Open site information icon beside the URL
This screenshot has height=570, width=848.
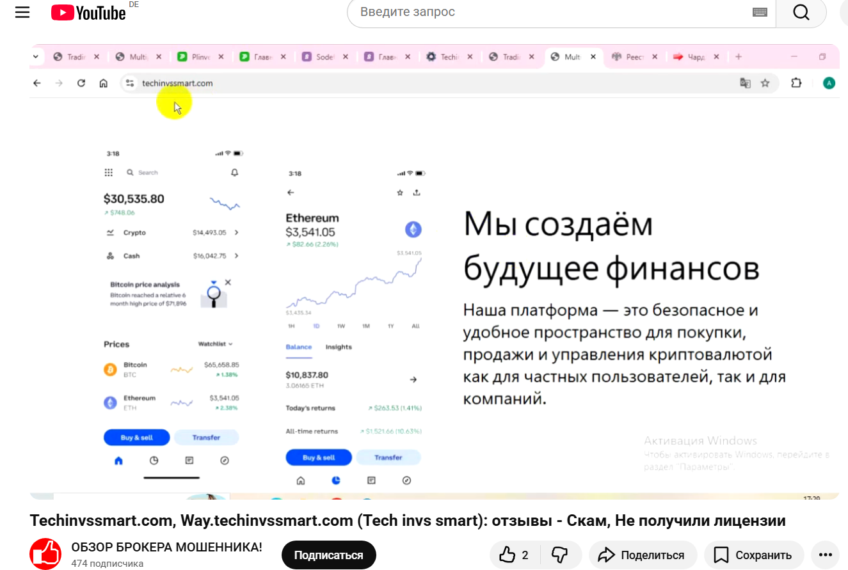click(x=130, y=83)
